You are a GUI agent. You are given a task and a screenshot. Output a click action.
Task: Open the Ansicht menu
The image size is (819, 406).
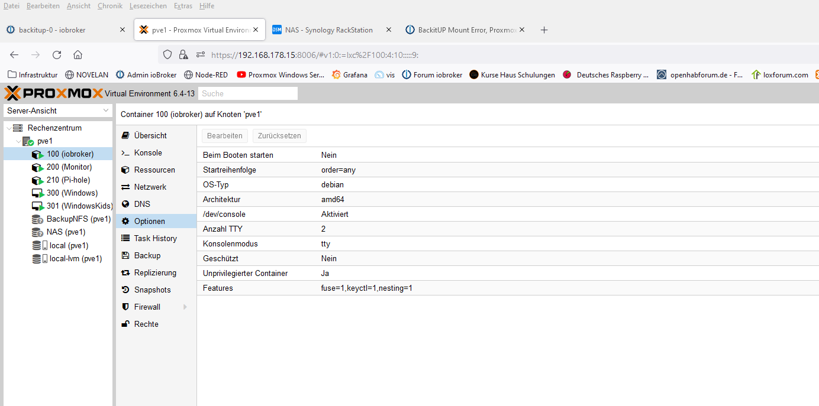79,6
